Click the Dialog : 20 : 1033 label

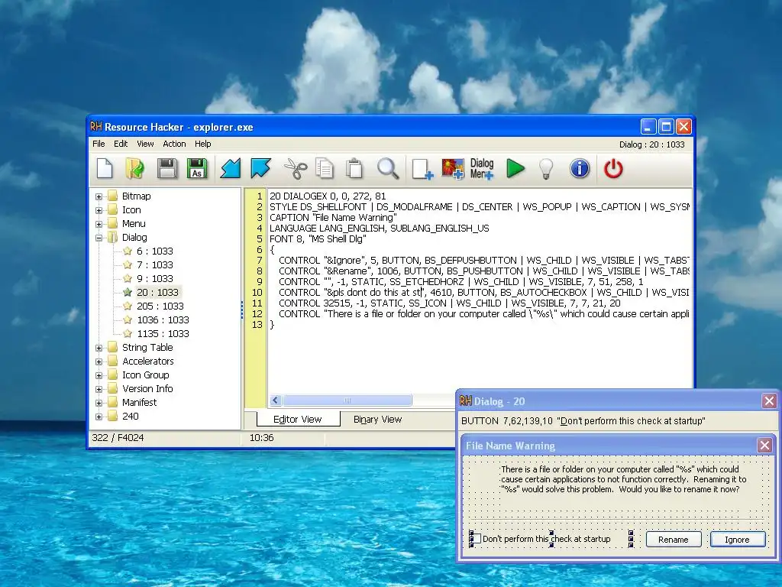[652, 144]
